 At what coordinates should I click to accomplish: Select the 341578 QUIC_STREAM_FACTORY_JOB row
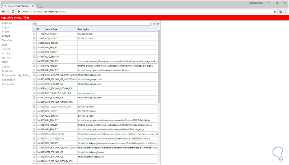(x=95, y=88)
